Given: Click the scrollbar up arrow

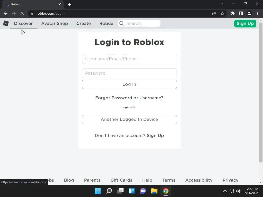Looking at the screenshot, I should pos(261,21).
